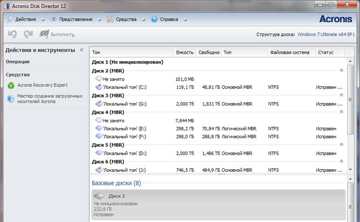Click Не занято icon under Диск 2
This screenshot has height=222, width=360.
[99, 79]
